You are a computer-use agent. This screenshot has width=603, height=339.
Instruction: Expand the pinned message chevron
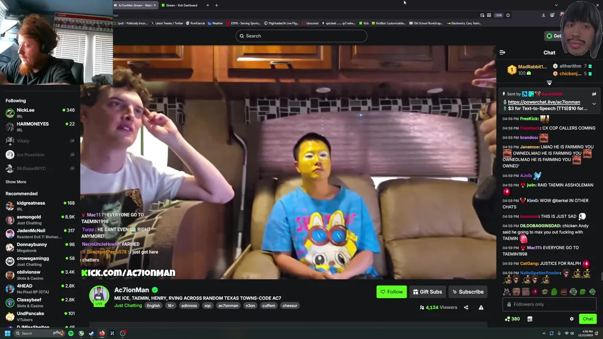[594, 104]
